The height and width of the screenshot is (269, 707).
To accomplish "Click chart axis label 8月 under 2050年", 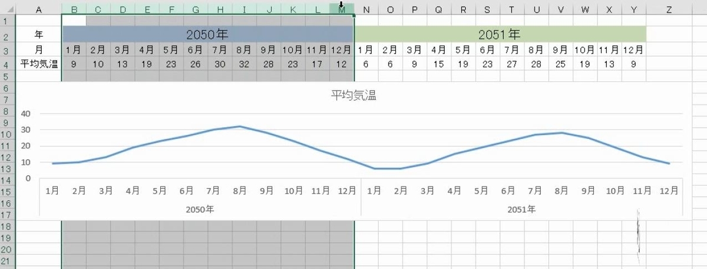I will point(240,191).
